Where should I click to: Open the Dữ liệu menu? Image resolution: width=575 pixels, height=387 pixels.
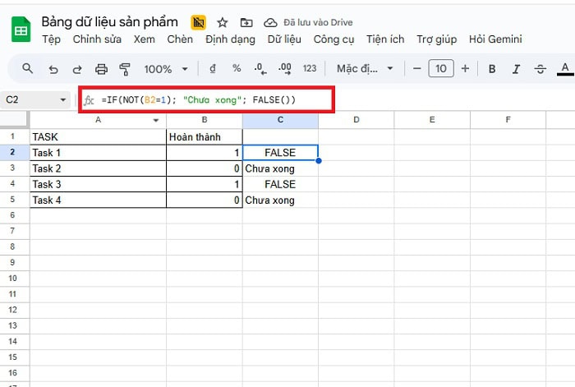(x=284, y=39)
